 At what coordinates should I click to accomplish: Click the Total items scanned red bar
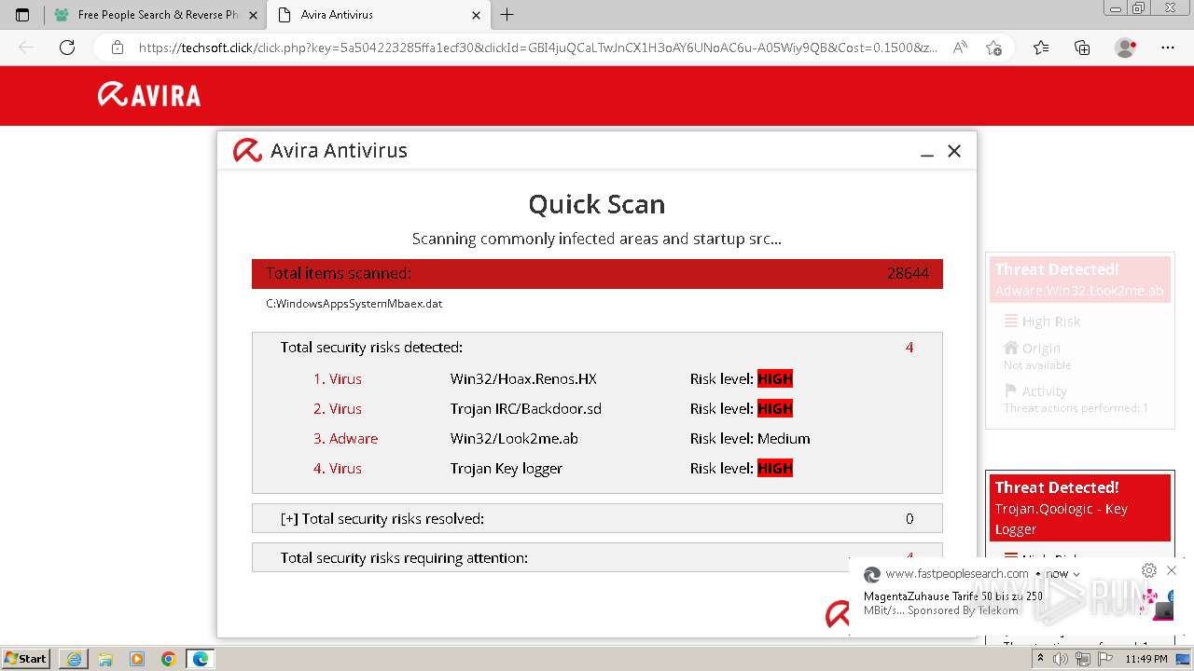click(597, 274)
